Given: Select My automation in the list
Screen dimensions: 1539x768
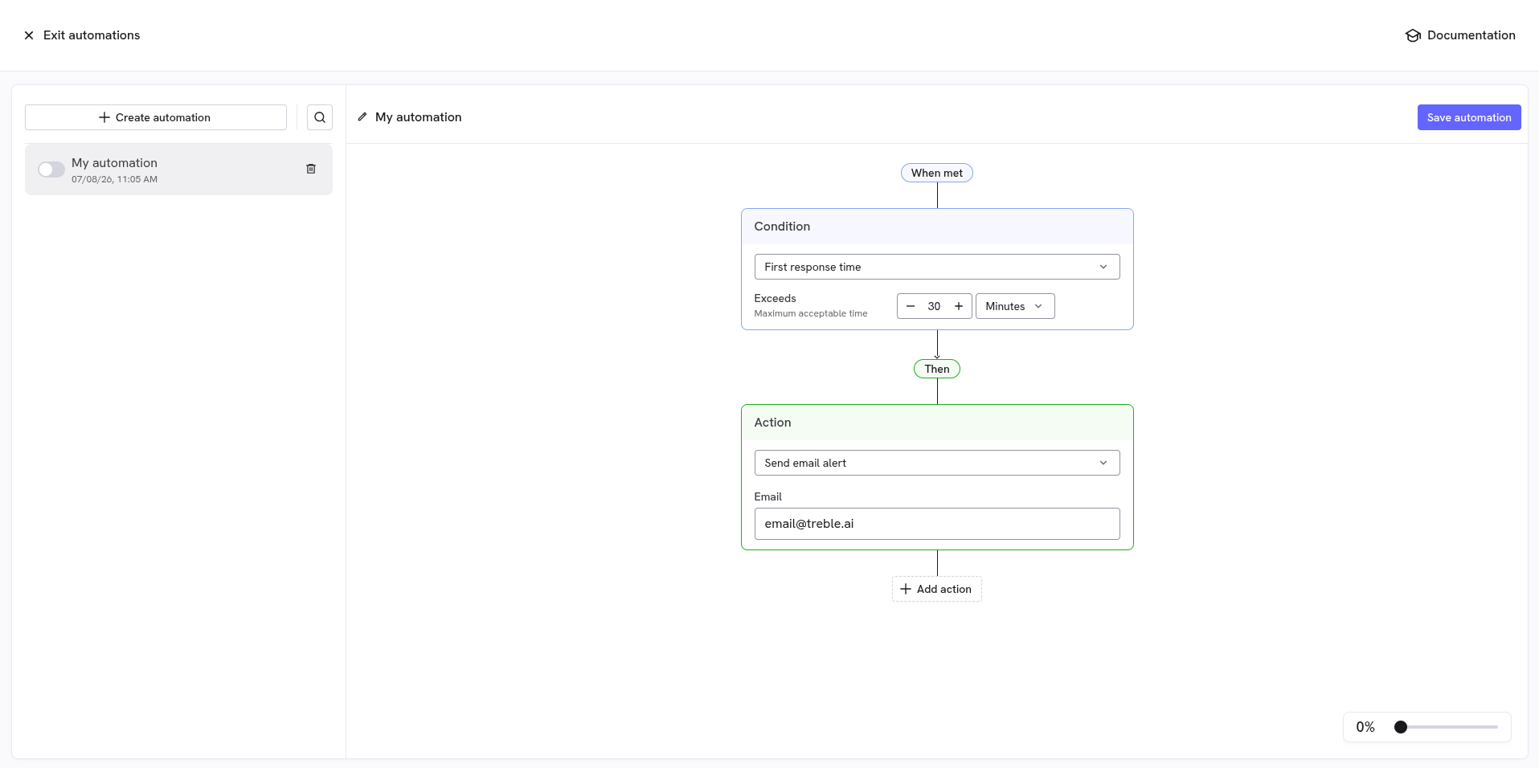Looking at the screenshot, I should coord(178,170).
